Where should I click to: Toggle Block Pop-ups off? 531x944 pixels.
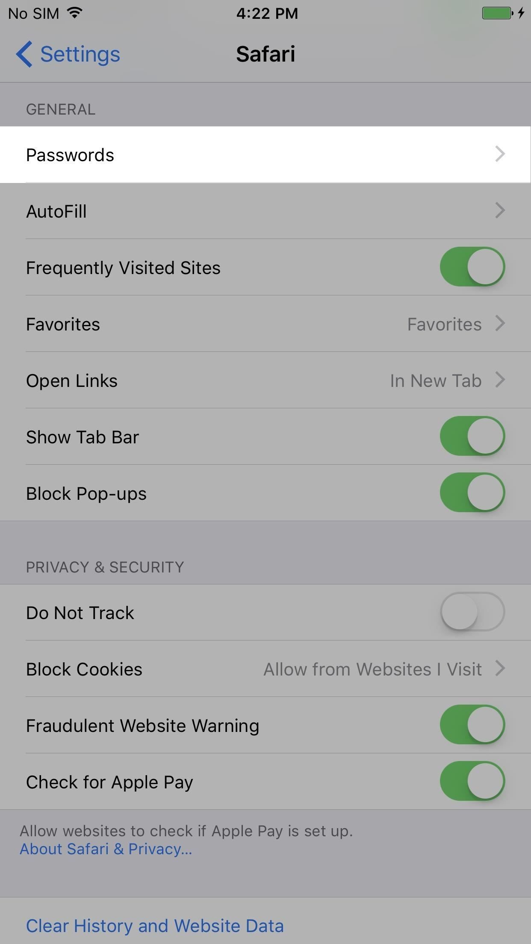click(x=472, y=493)
